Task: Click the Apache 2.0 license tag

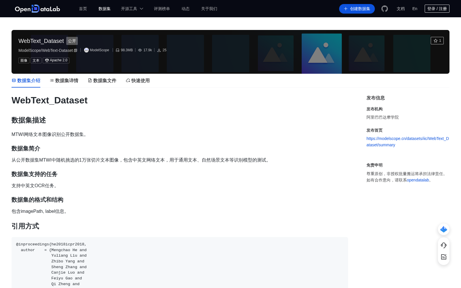Action: click(56, 60)
